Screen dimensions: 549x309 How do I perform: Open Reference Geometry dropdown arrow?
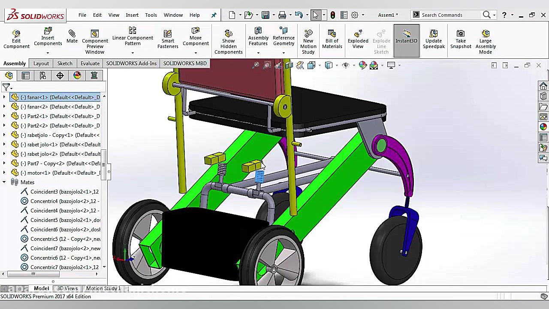[x=284, y=53]
